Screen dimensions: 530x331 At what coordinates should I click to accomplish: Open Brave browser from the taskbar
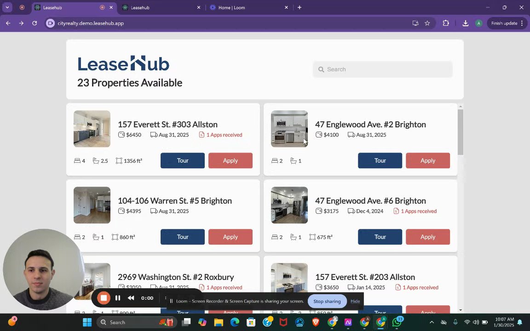tap(316, 322)
